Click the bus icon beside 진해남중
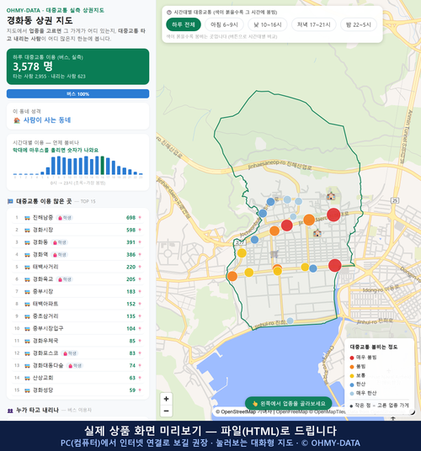The height and width of the screenshot is (451, 421). click(27, 218)
